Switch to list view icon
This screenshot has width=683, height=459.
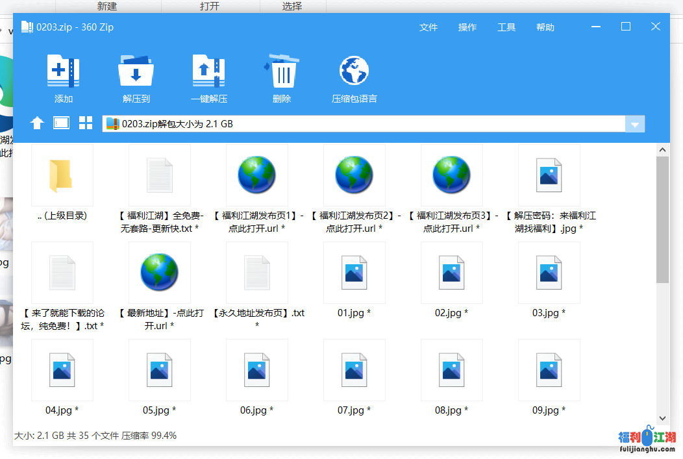61,123
